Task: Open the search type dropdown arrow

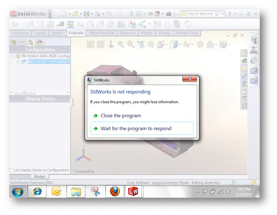Action: 223,14
